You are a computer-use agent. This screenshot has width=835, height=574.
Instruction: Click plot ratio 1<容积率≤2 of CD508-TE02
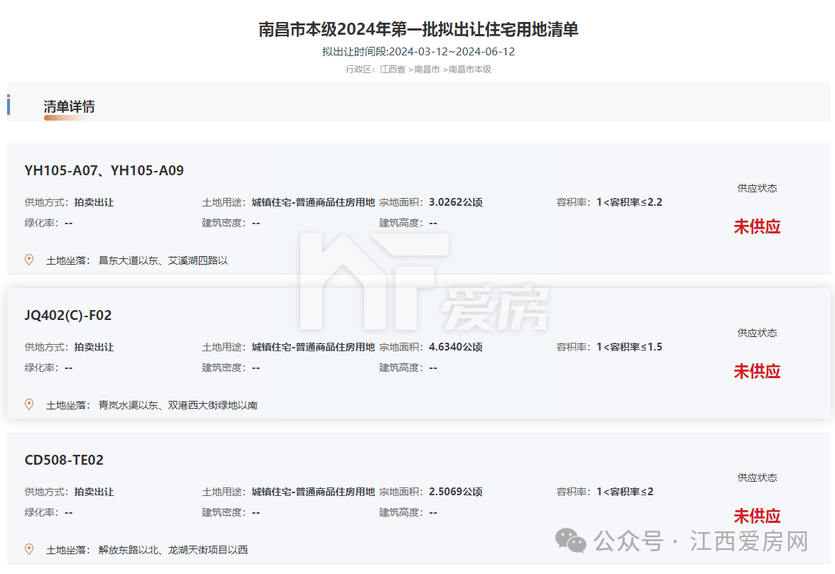(625, 492)
